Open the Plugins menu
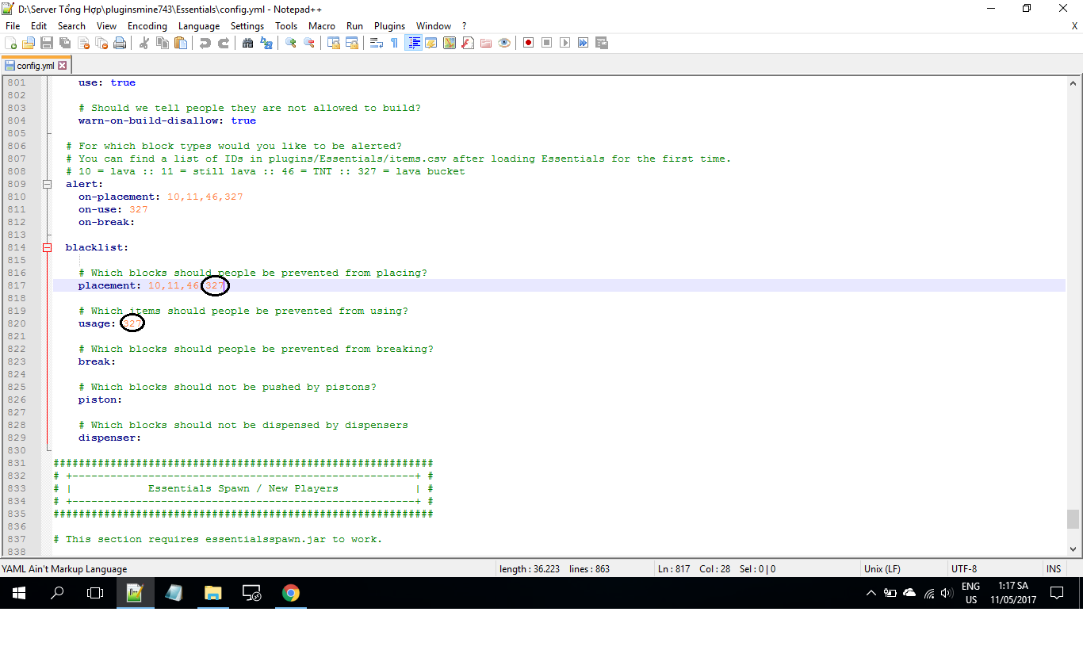 pyautogui.click(x=389, y=26)
